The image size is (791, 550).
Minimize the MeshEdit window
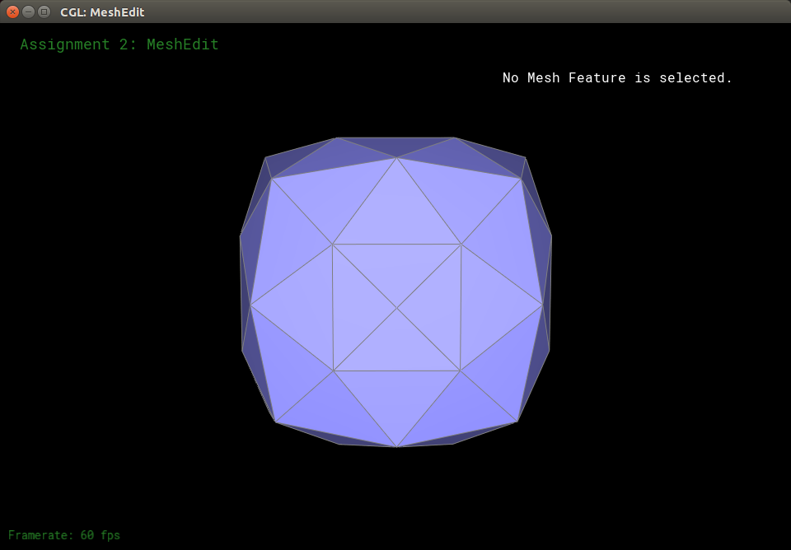click(x=28, y=12)
